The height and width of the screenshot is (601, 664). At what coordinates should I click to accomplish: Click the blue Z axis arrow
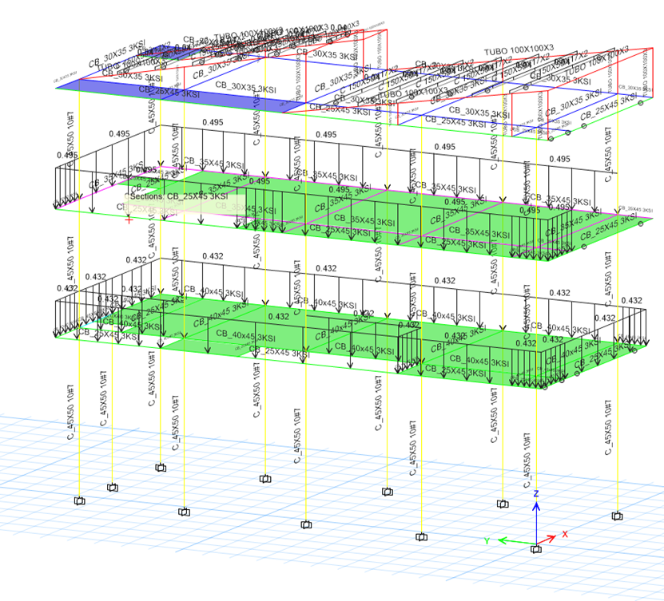point(537,507)
